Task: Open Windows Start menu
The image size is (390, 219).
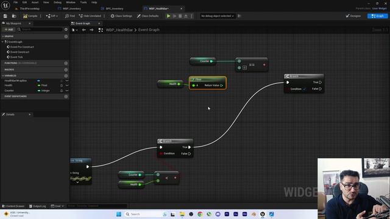Action: point(119,214)
